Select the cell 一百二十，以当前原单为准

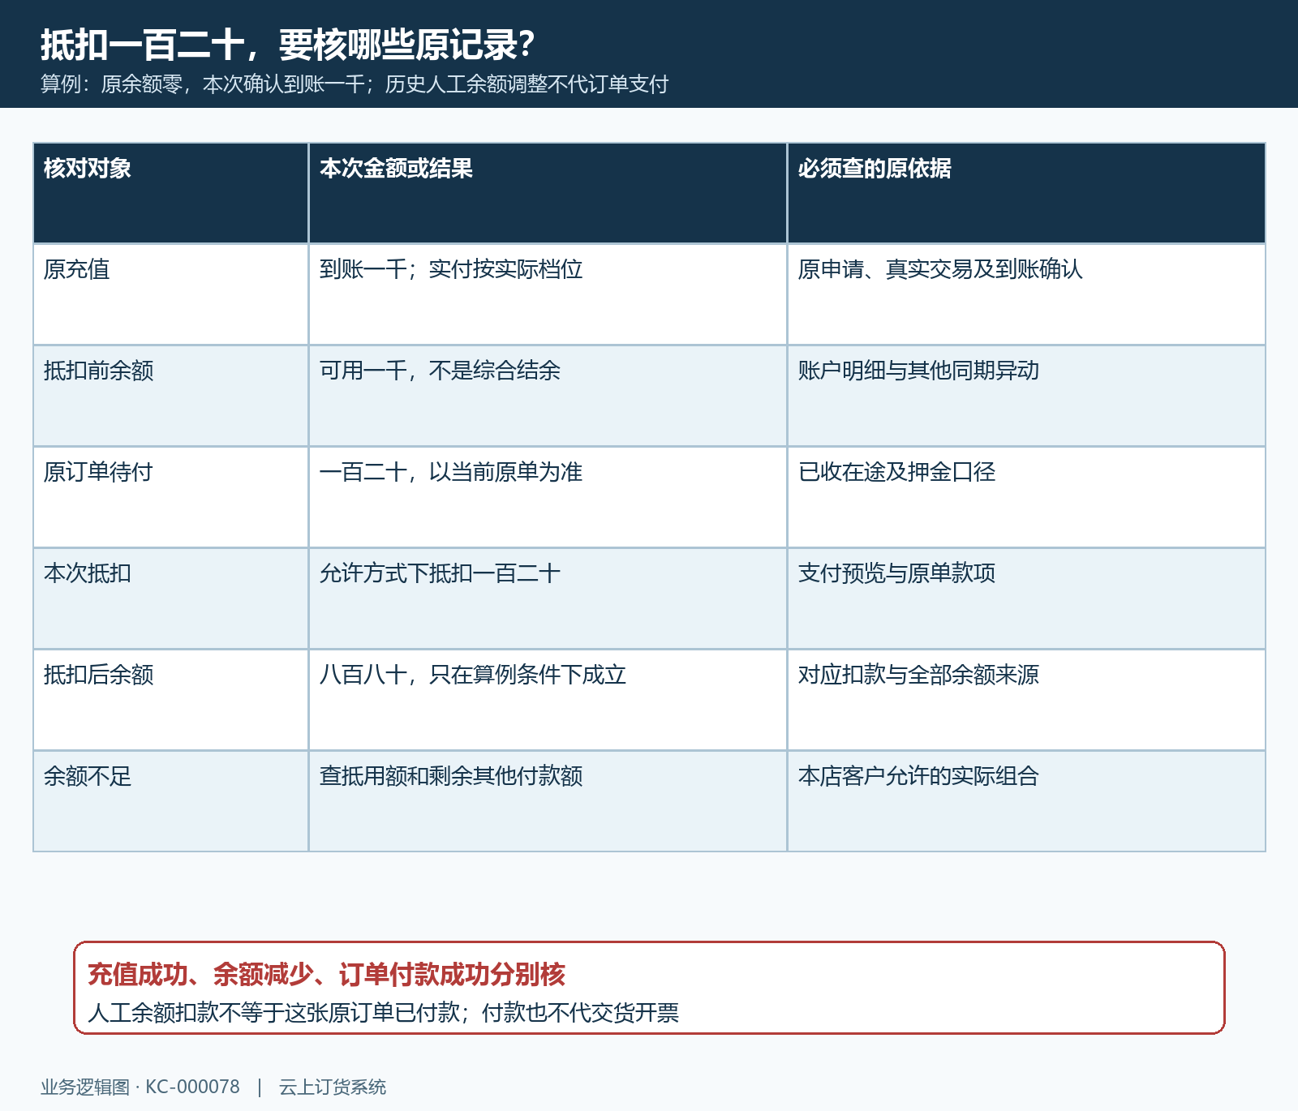tap(548, 497)
